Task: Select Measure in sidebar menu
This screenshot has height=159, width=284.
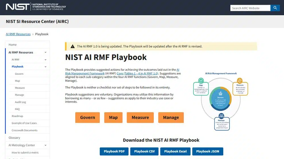Action: pos(20,88)
